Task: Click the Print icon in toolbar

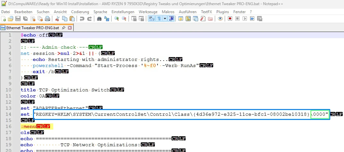Action: pos(47,19)
